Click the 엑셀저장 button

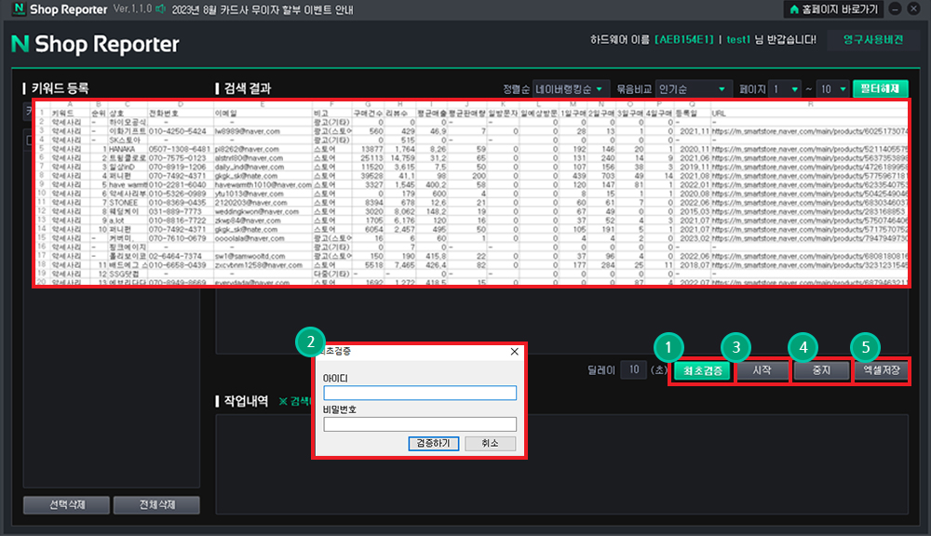tap(882, 370)
